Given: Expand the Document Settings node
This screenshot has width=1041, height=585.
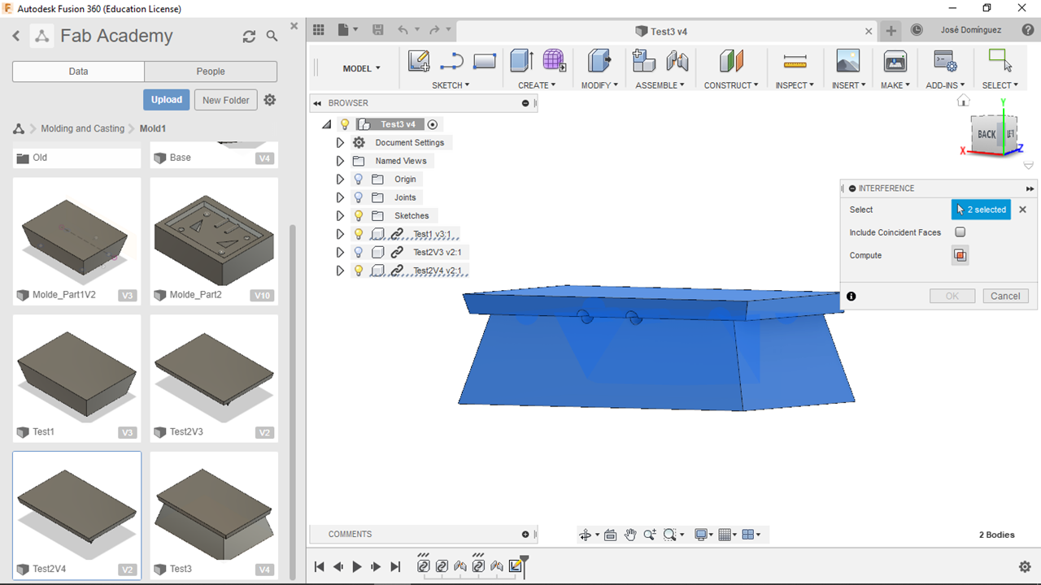Looking at the screenshot, I should 340,142.
